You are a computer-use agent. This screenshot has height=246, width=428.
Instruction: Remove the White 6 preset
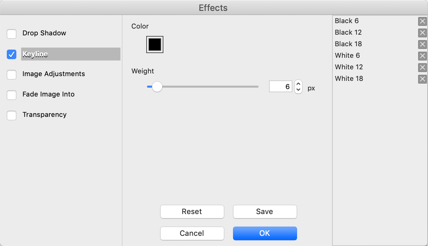coord(422,56)
